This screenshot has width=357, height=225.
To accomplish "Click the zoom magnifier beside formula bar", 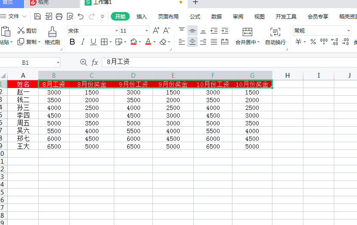I will coord(84,62).
